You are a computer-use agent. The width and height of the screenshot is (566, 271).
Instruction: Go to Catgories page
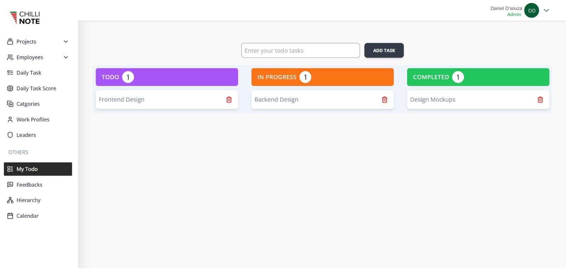(x=28, y=104)
